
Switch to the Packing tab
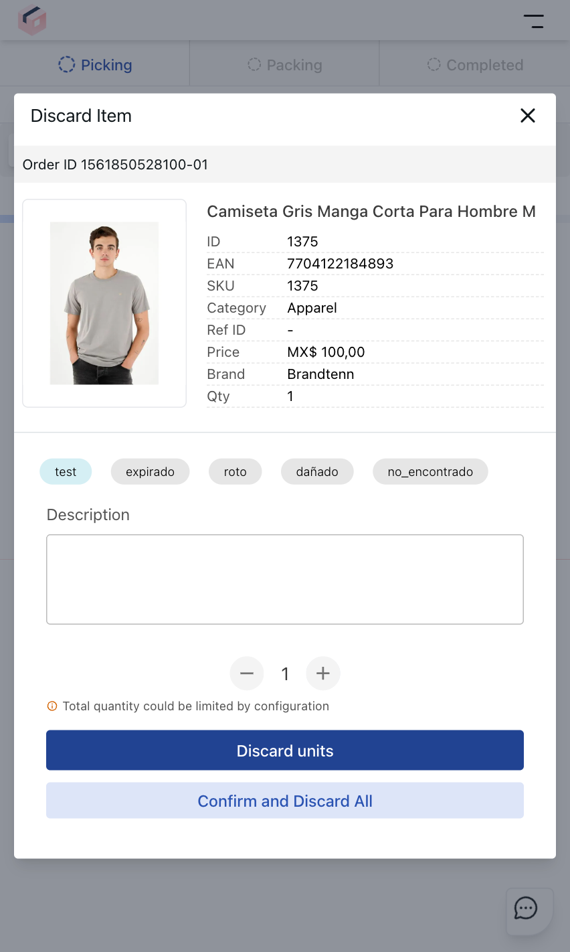coord(285,65)
